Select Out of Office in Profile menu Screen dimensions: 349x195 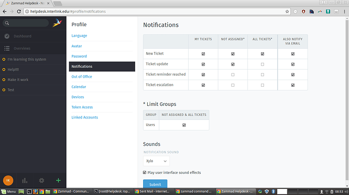(x=81, y=77)
